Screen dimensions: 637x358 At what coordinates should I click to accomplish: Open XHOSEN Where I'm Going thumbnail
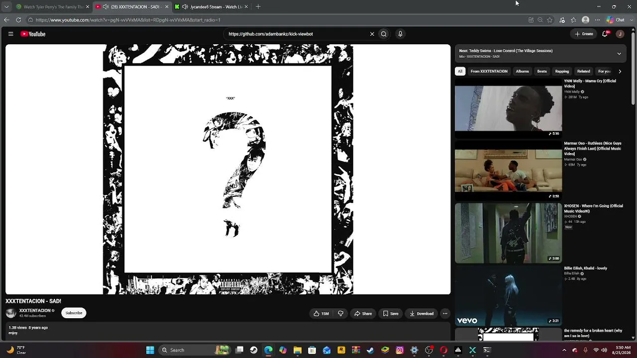click(x=508, y=233)
